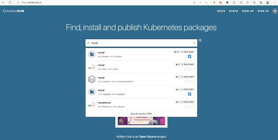Open Browser essentials heart icon

pyautogui.click(x=261, y=3)
